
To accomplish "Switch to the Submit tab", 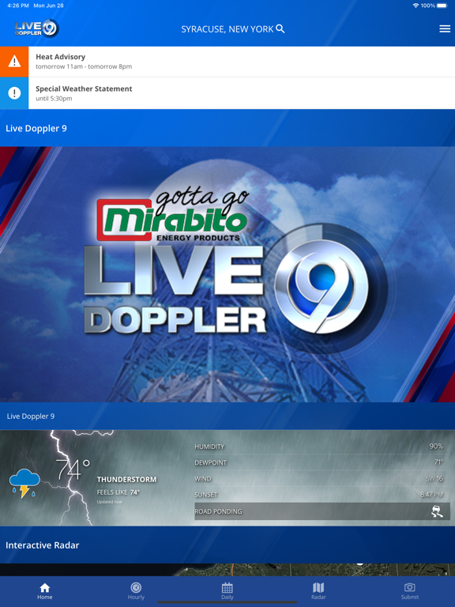I will (410, 591).
